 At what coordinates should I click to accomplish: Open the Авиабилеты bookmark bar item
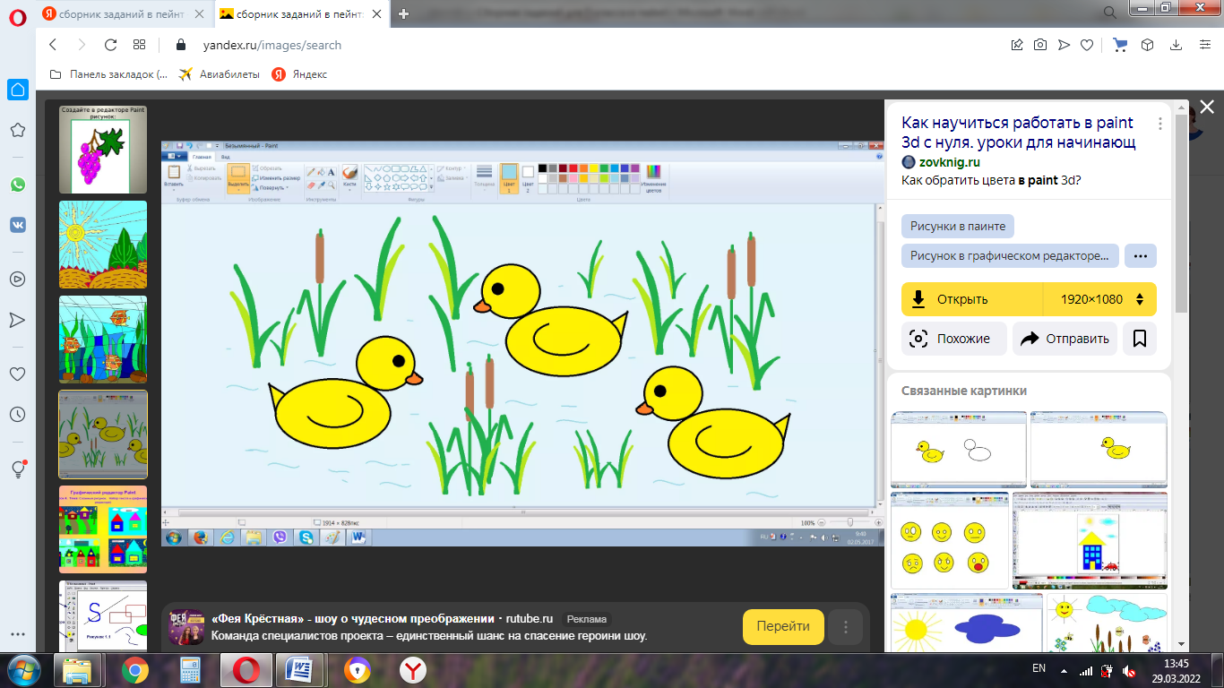click(x=220, y=74)
